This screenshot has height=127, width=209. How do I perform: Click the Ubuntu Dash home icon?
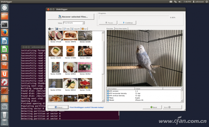(x=5, y=8)
